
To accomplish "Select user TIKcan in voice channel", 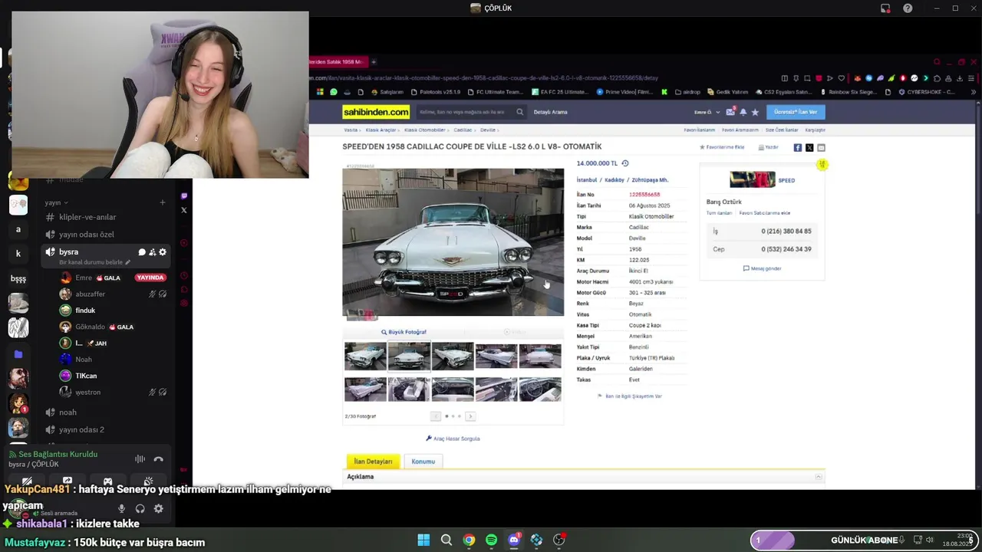I will point(86,376).
